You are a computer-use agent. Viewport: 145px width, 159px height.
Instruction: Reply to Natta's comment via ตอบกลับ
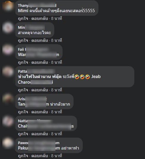tap(39, 134)
